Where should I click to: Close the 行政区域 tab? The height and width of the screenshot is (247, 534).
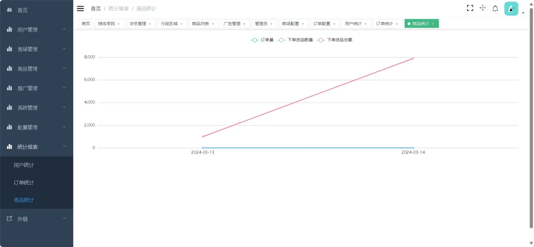coord(181,24)
